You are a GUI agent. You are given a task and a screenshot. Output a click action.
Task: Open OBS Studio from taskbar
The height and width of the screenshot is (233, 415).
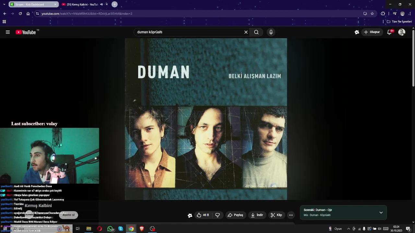click(152, 229)
